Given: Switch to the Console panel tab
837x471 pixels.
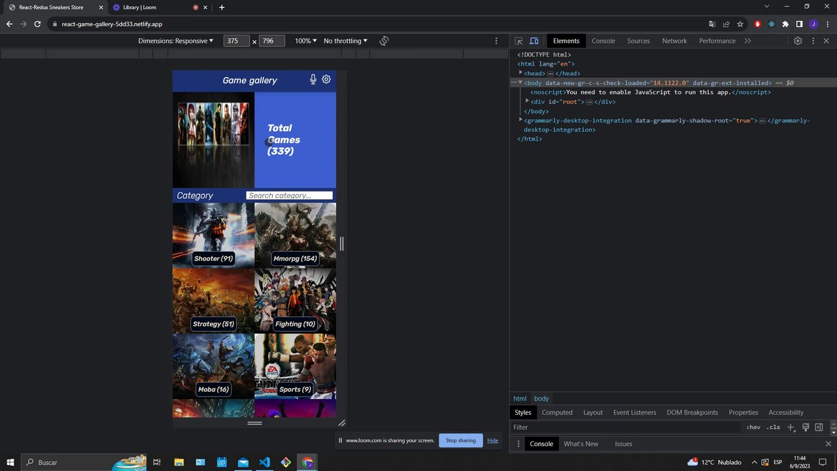Looking at the screenshot, I should point(603,41).
